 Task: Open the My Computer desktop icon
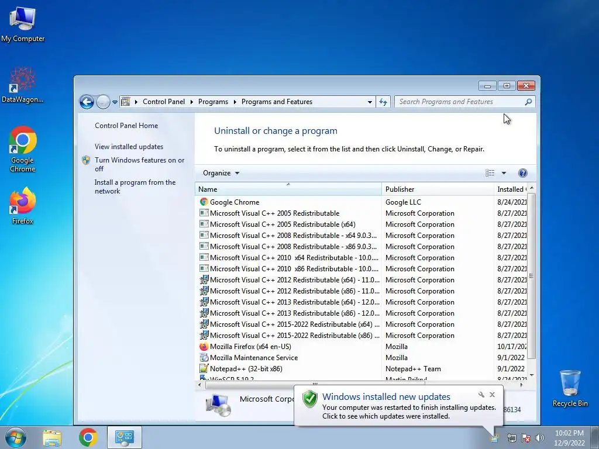click(x=23, y=24)
